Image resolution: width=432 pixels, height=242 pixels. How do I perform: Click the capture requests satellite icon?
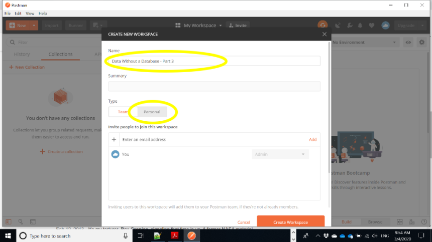click(x=338, y=26)
